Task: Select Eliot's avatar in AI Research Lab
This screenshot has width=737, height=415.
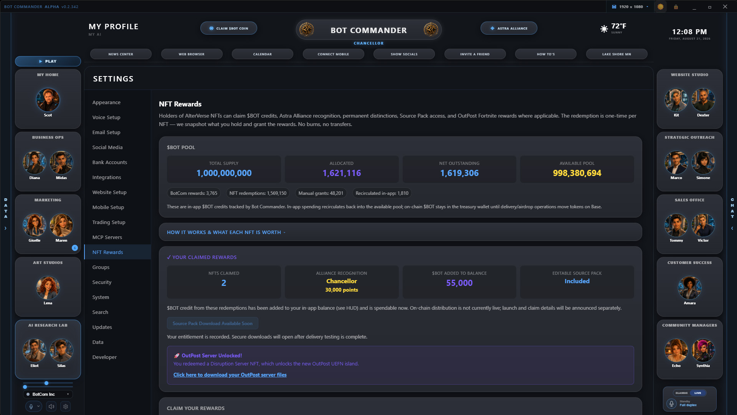Action: (35, 350)
